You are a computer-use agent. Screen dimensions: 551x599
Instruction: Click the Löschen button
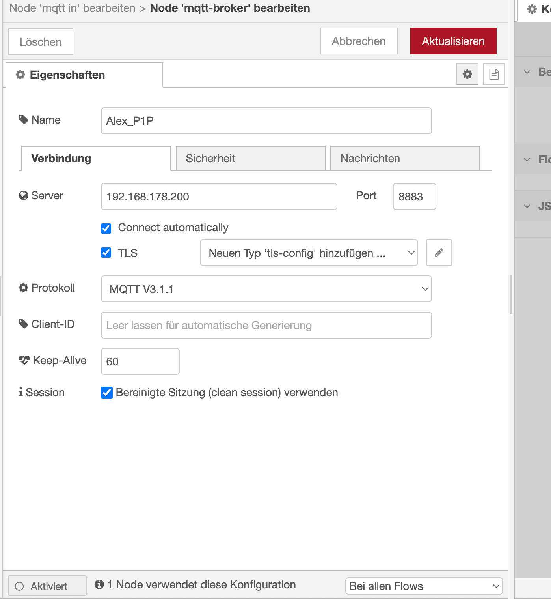41,42
